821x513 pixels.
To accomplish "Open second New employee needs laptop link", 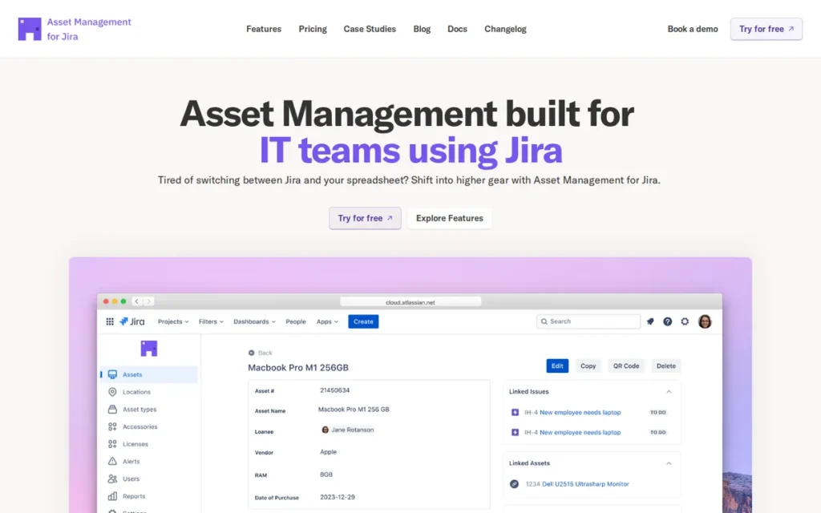I will click(x=580, y=432).
